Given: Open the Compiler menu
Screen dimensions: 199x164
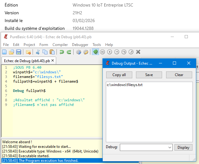Looking at the screenshot, I should [x=60, y=45].
